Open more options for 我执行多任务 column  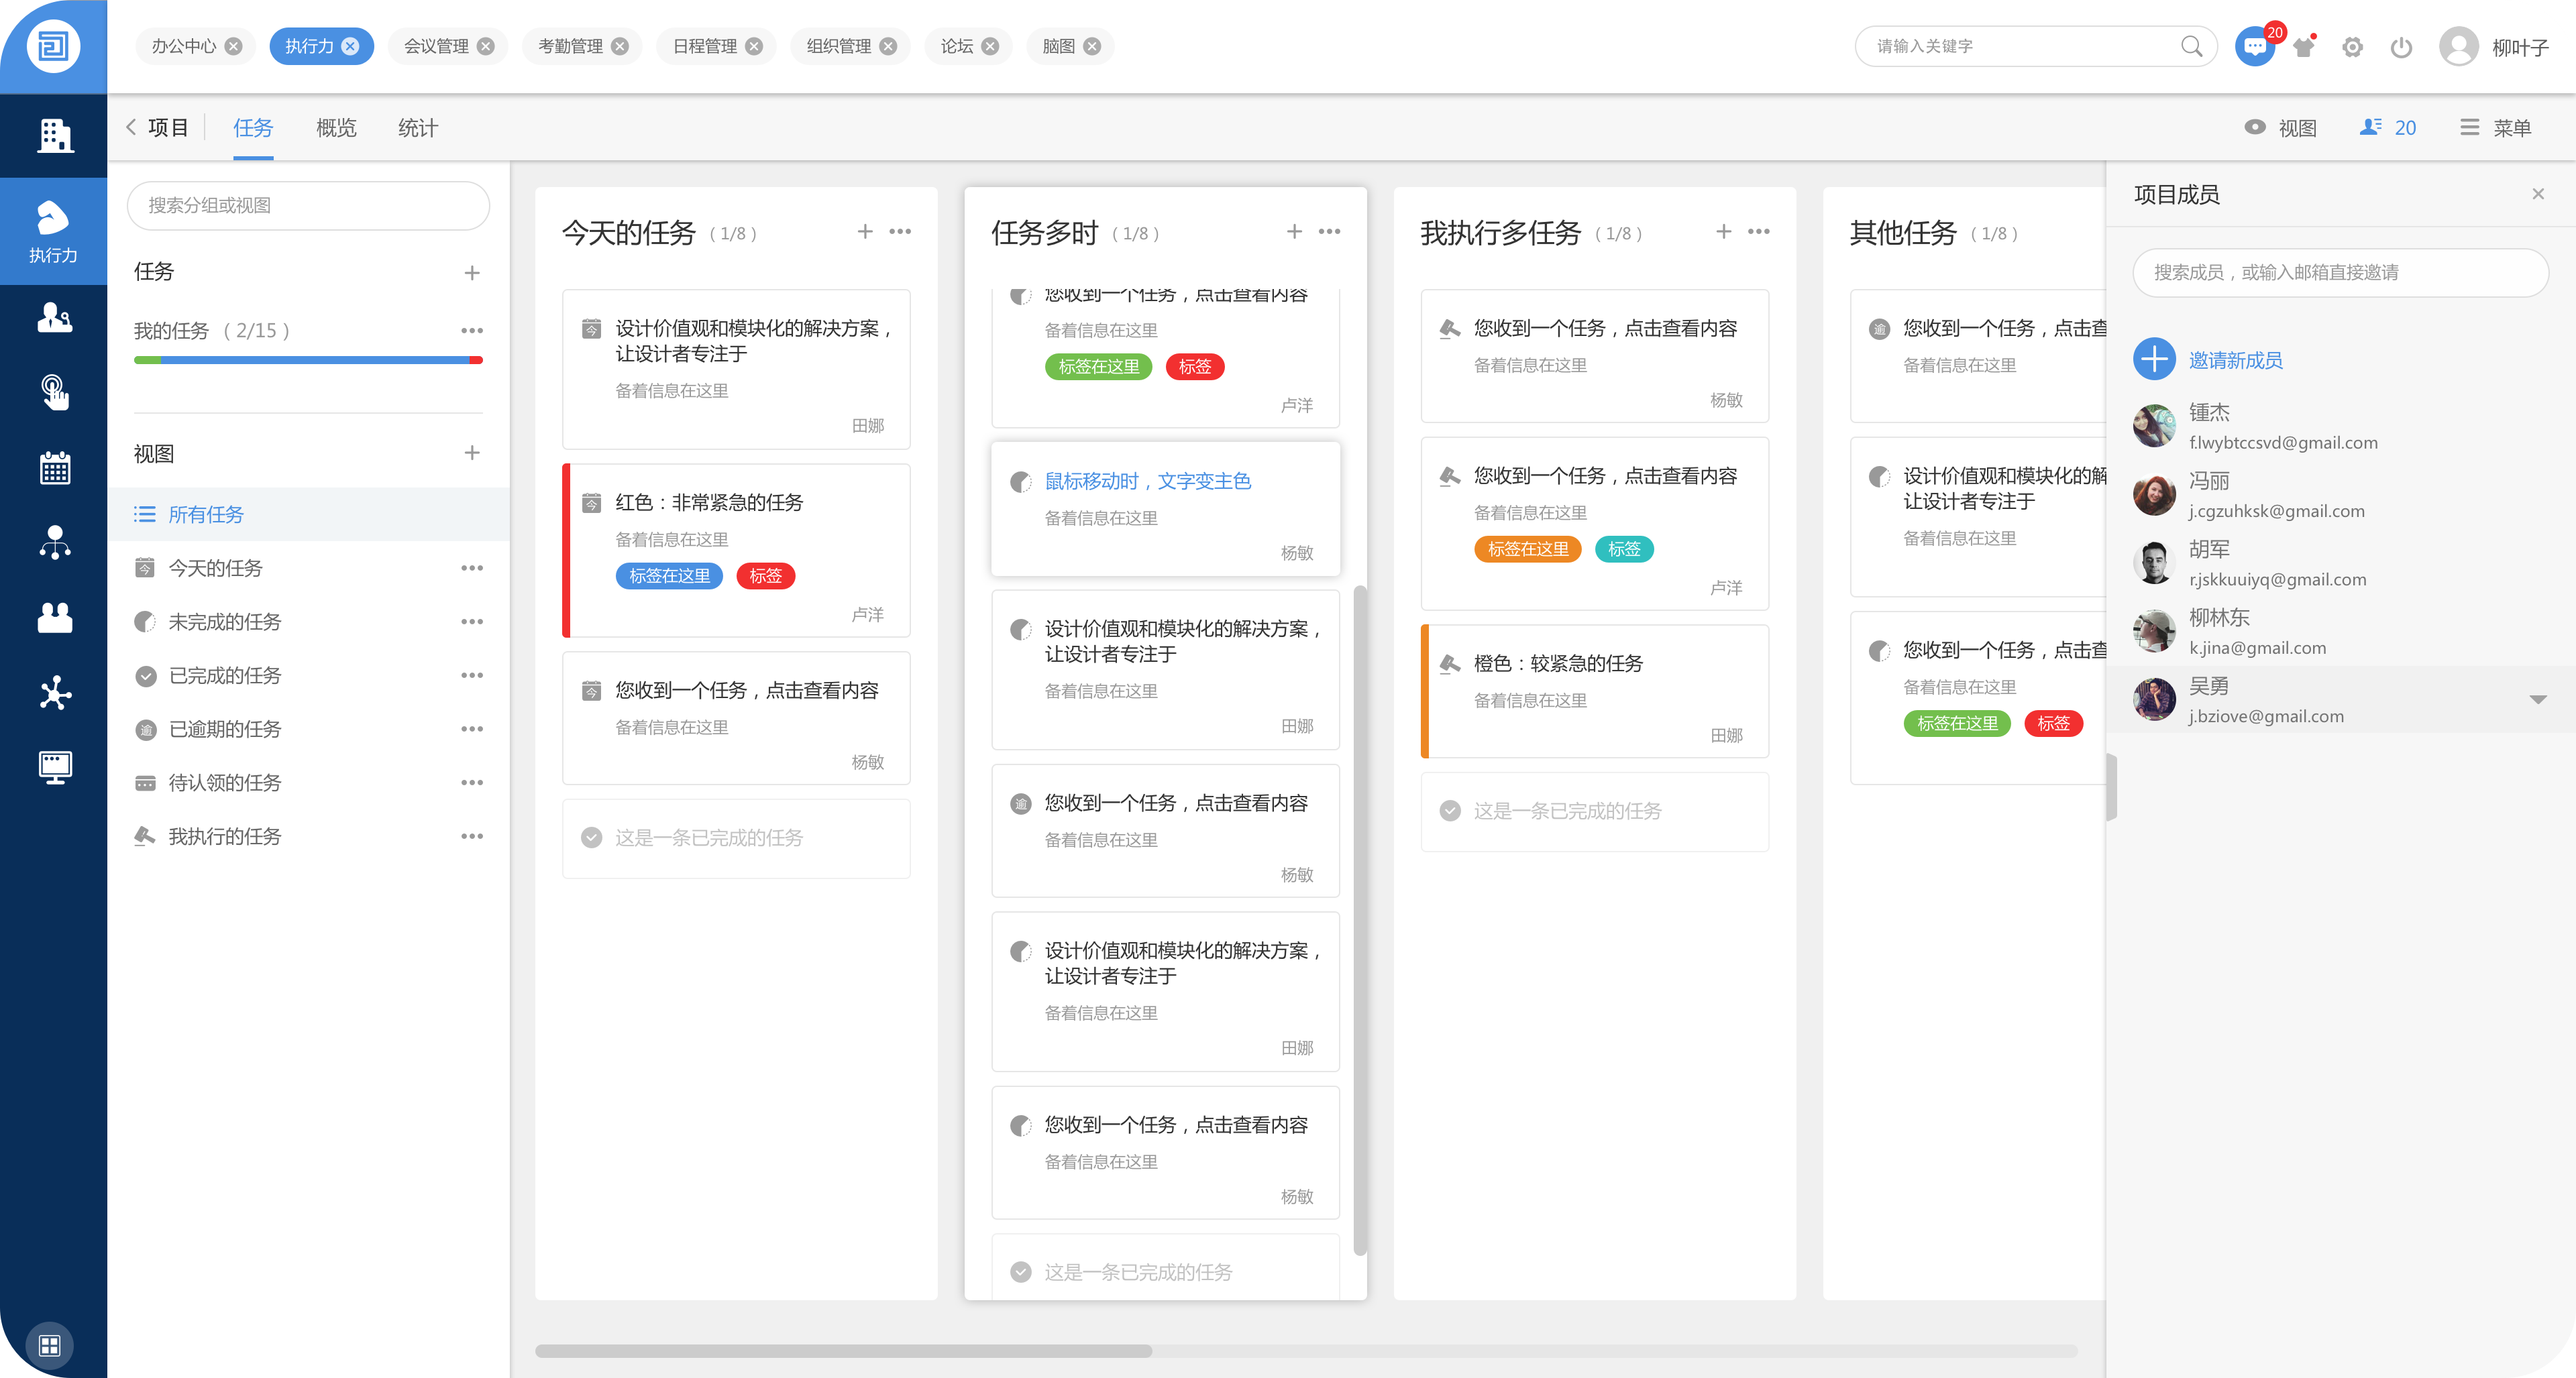tap(1758, 231)
